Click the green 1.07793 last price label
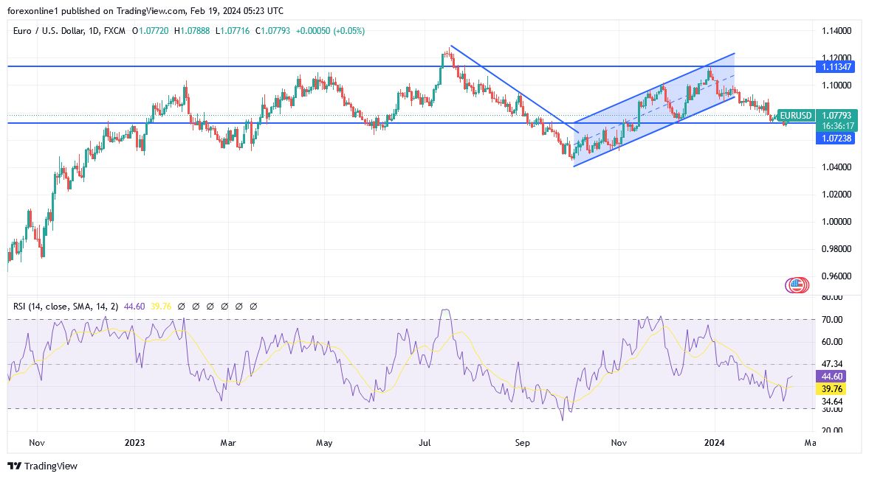The height and width of the screenshot is (479, 869). coord(837,116)
